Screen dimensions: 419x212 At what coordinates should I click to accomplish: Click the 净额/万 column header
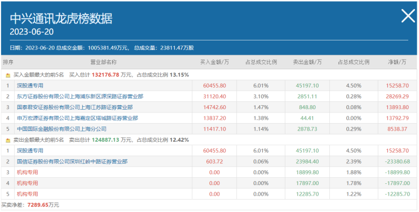tap(397, 62)
